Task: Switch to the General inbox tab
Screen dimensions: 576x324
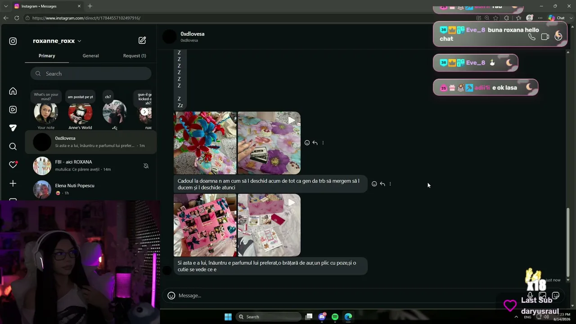Action: tap(90, 56)
